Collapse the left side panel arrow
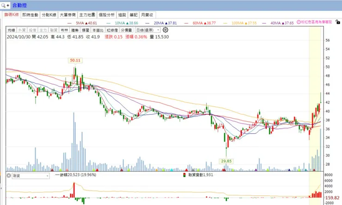The height and width of the screenshot is (205, 342). pos(1,188)
